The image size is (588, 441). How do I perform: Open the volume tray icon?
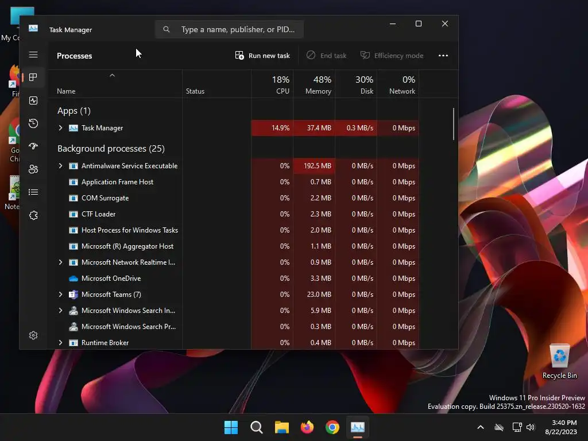point(531,427)
